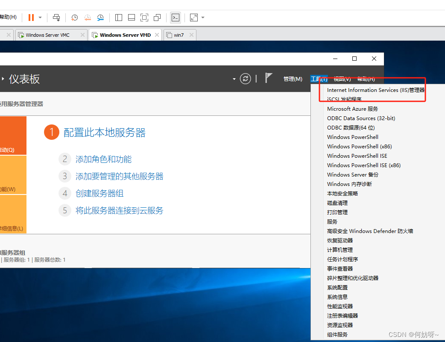Screen dimensions: 445x342
Task: Close the Windows Server VMD tab
Action: (157, 35)
